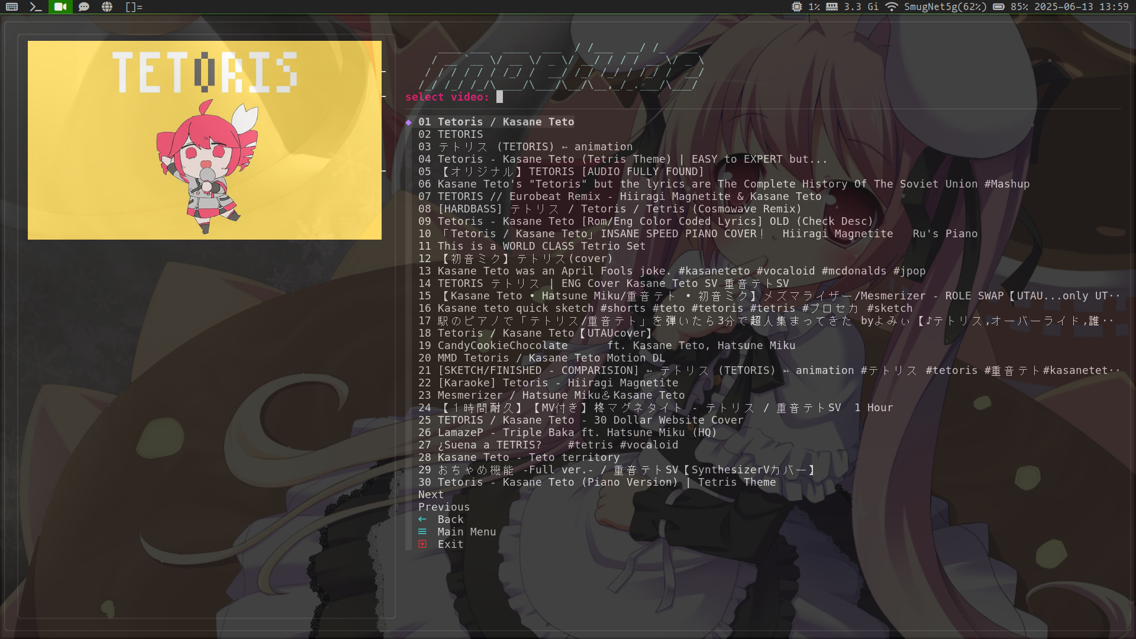The height and width of the screenshot is (639, 1136).
Task: Select 27 ¿Suena a TETRIS? entry
Action: click(548, 445)
